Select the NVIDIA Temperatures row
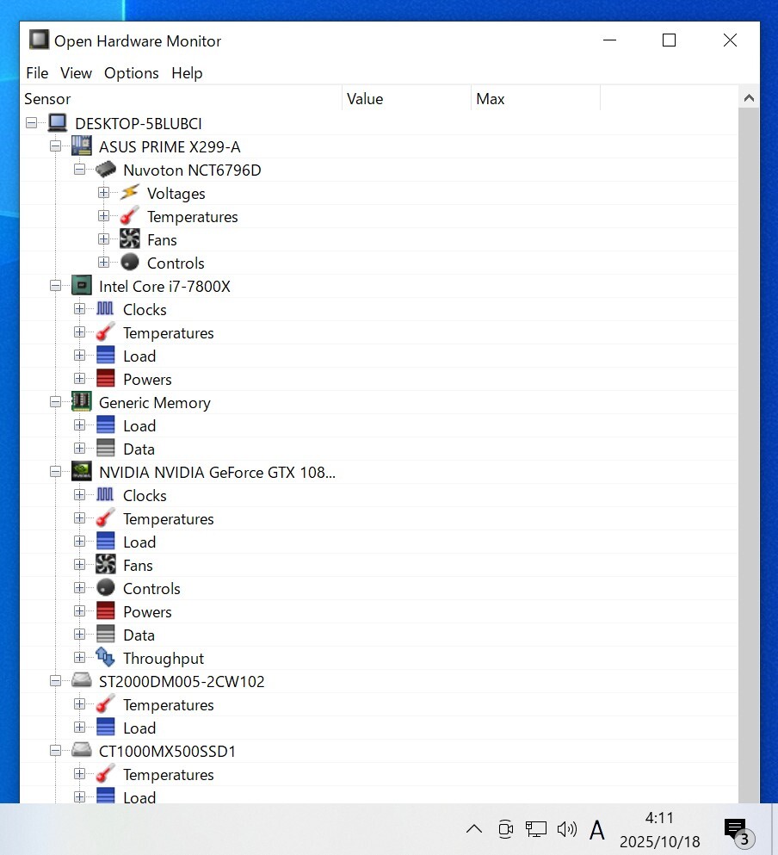The width and height of the screenshot is (778, 855). (379, 518)
